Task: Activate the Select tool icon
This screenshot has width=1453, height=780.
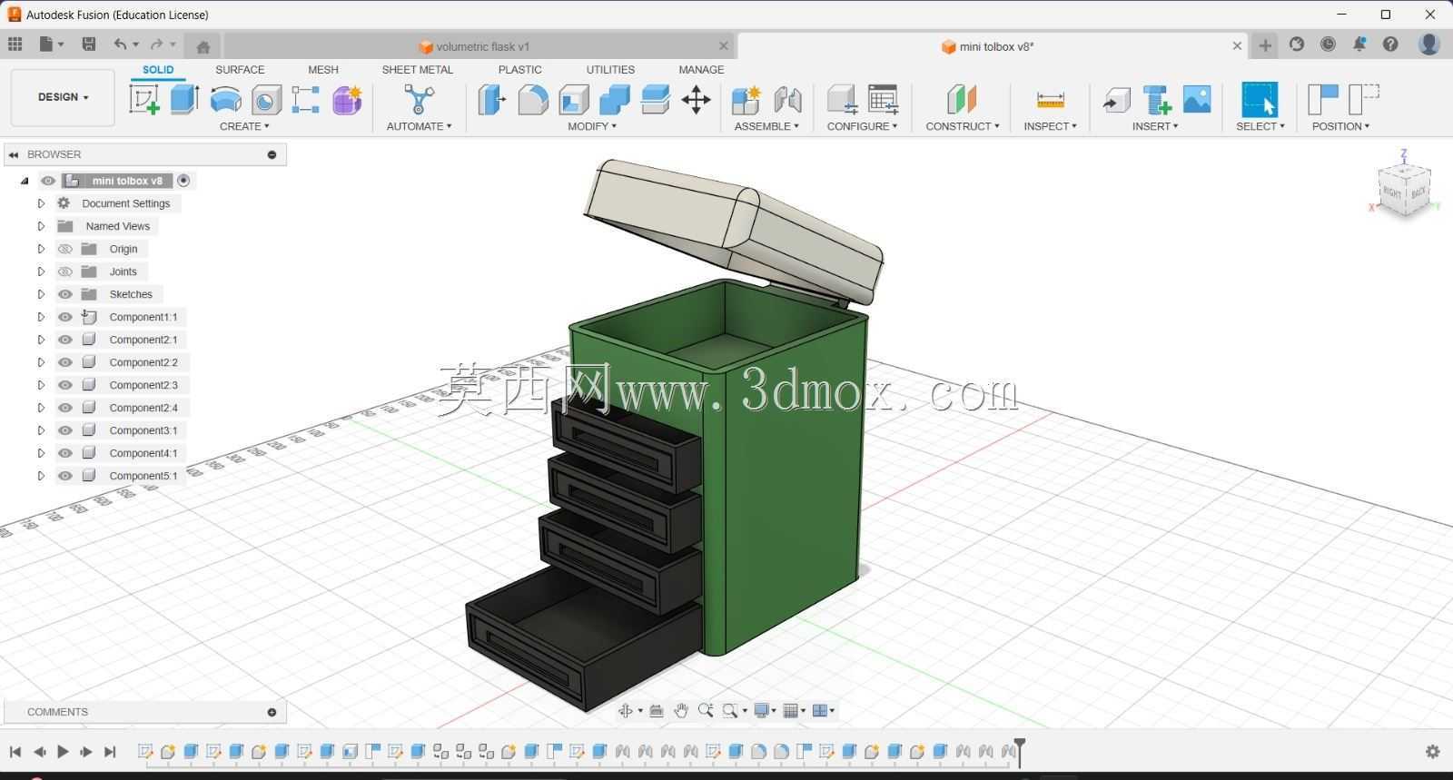Action: (x=1260, y=99)
